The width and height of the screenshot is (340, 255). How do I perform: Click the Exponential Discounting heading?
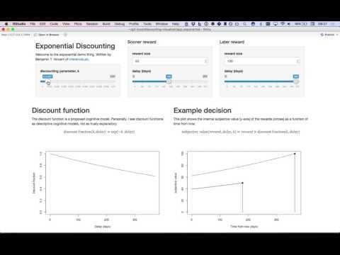(x=75, y=46)
